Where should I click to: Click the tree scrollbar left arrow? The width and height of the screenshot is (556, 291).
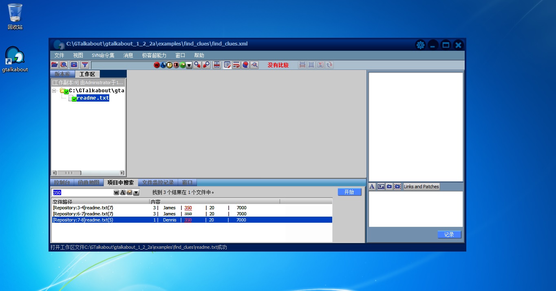point(54,173)
